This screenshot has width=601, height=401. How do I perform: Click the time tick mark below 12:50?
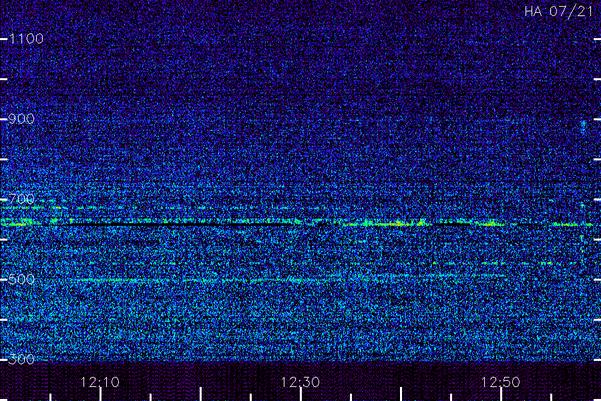pyautogui.click(x=501, y=394)
